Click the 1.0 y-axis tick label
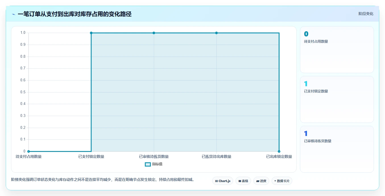Screen dimensions: 385x196 pyautogui.click(x=23, y=33)
